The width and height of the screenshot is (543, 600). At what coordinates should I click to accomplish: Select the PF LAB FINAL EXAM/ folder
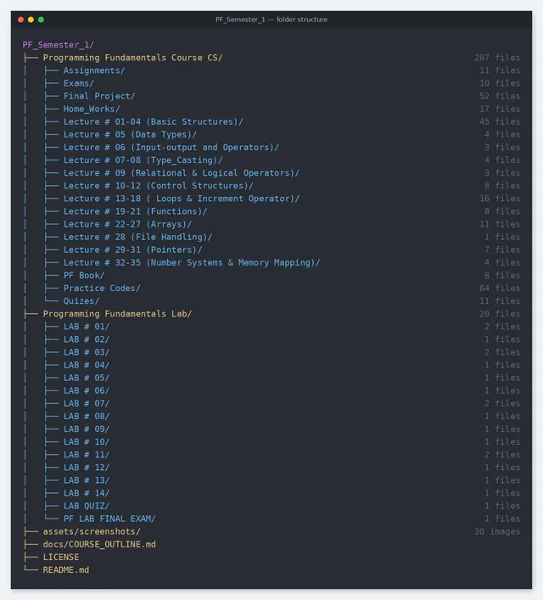(x=109, y=519)
